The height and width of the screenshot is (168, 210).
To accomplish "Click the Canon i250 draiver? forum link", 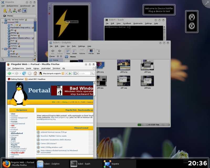I will point(49,144).
